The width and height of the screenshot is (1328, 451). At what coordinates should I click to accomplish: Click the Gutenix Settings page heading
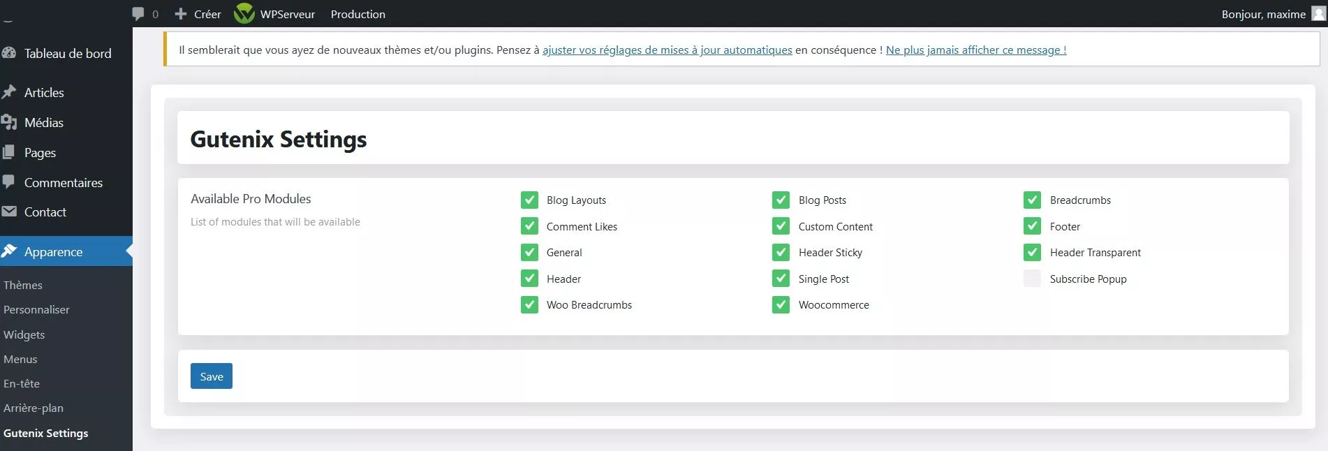(x=279, y=139)
